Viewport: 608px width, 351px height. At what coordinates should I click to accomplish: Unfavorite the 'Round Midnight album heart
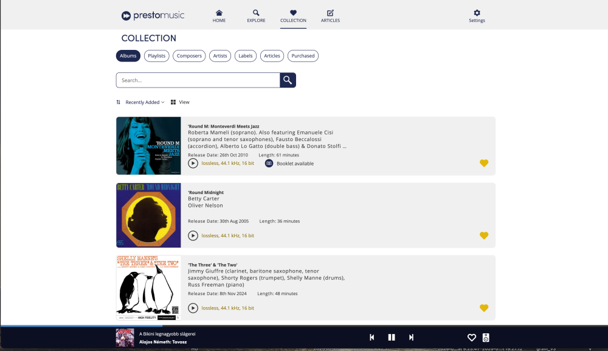pyautogui.click(x=484, y=235)
